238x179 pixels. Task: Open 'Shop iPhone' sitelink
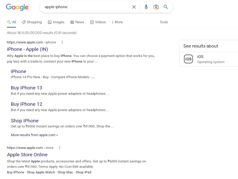(25, 121)
